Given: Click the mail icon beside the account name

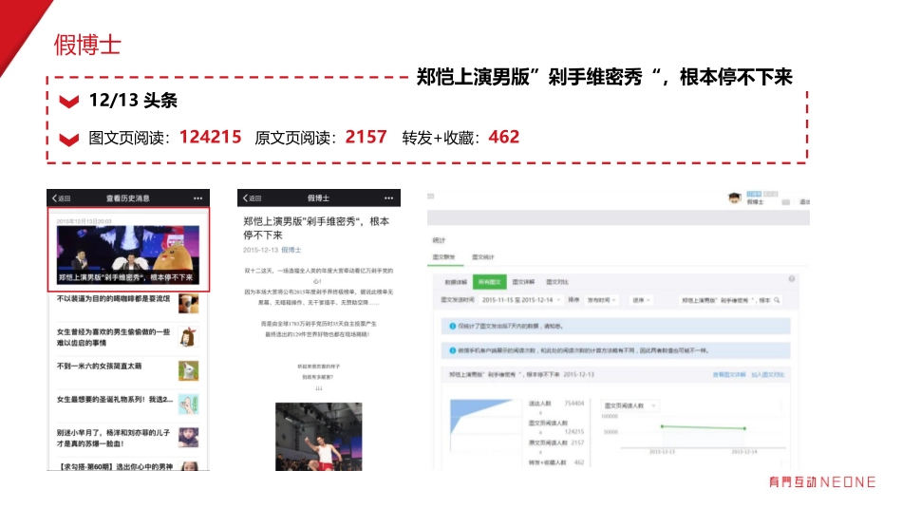Looking at the screenshot, I should (786, 202).
